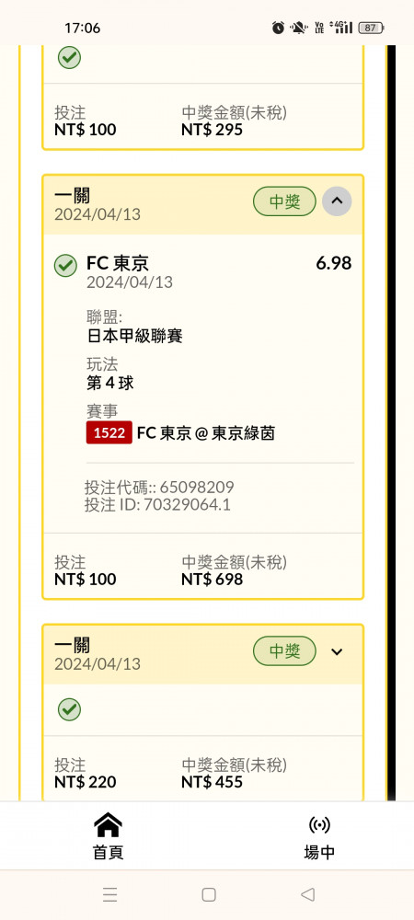Tap the 6.98 odds value
The height and width of the screenshot is (920, 414).
click(x=334, y=263)
